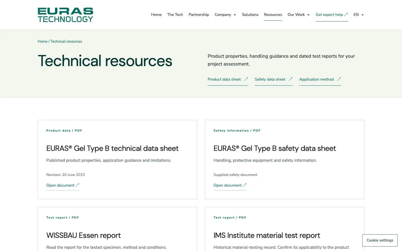Open the Solutions navigation item
Viewport: 402px width, 251px height.
point(250,15)
